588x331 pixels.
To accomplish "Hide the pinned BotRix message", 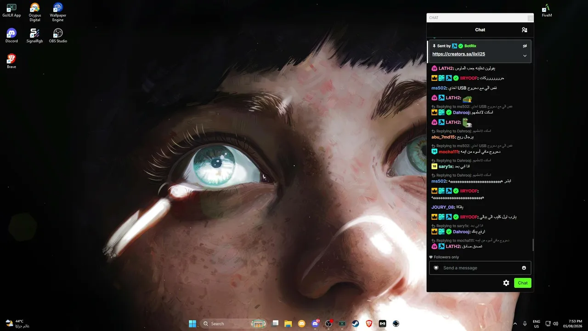I will [x=525, y=46].
